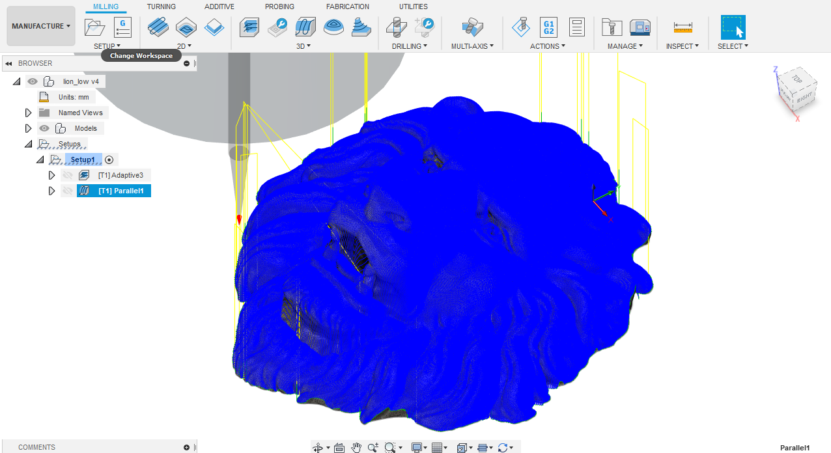The height and width of the screenshot is (453, 831).
Task: Open the Tool Library icon
Action: click(x=612, y=27)
